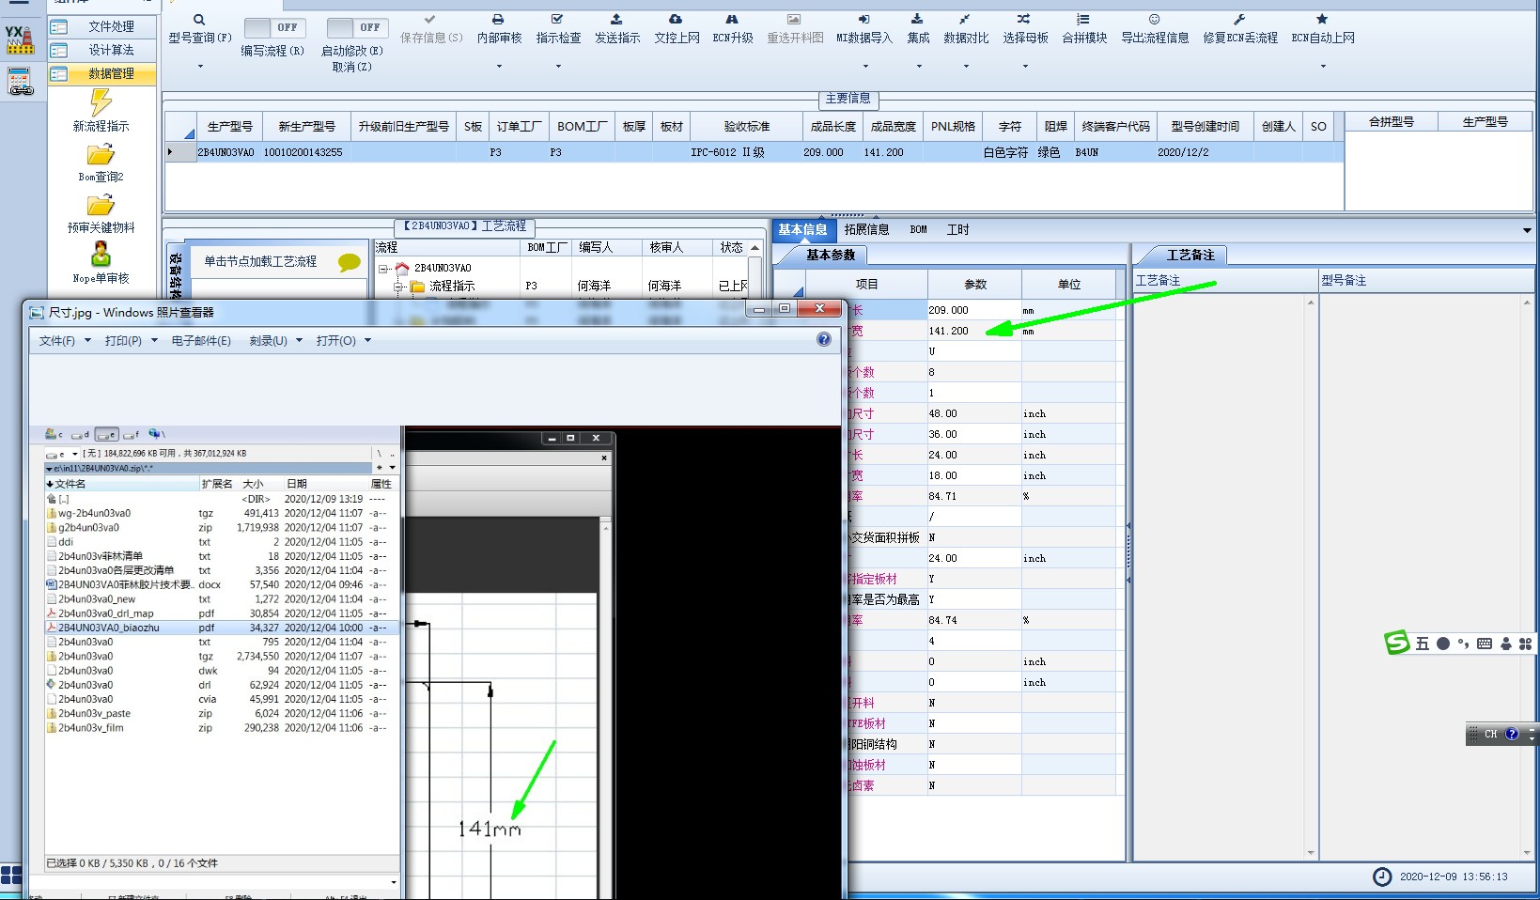Open 打开(O) menu in photo viewer
The image size is (1540, 900).
(343, 341)
